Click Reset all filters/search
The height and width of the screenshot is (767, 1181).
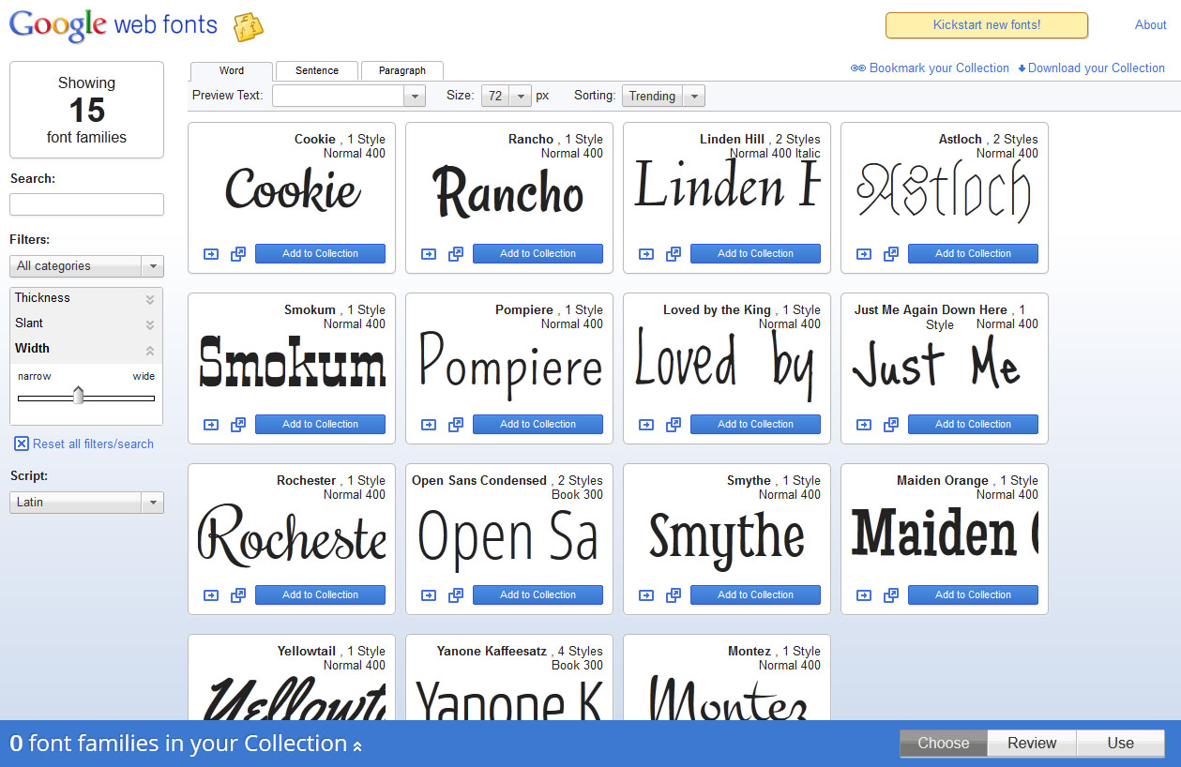[x=83, y=444]
